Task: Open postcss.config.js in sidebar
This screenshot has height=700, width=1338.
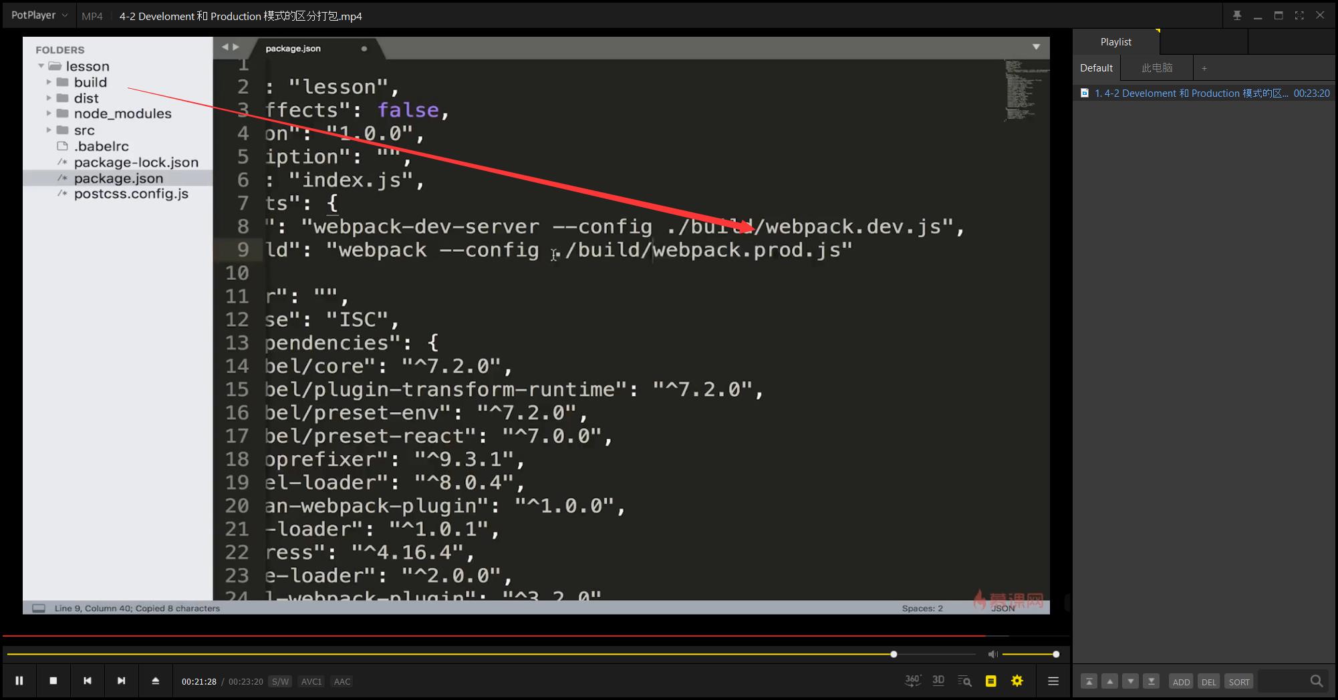Action: [x=131, y=194]
